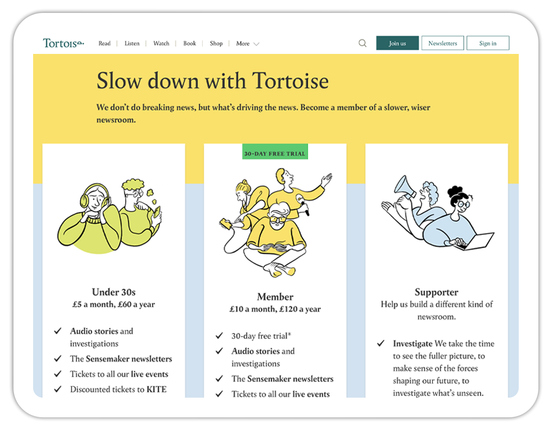Click the Supporter megaphone illustration
553x428 pixels.
tap(437, 213)
